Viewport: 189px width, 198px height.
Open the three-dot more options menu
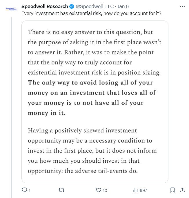[x=182, y=6]
